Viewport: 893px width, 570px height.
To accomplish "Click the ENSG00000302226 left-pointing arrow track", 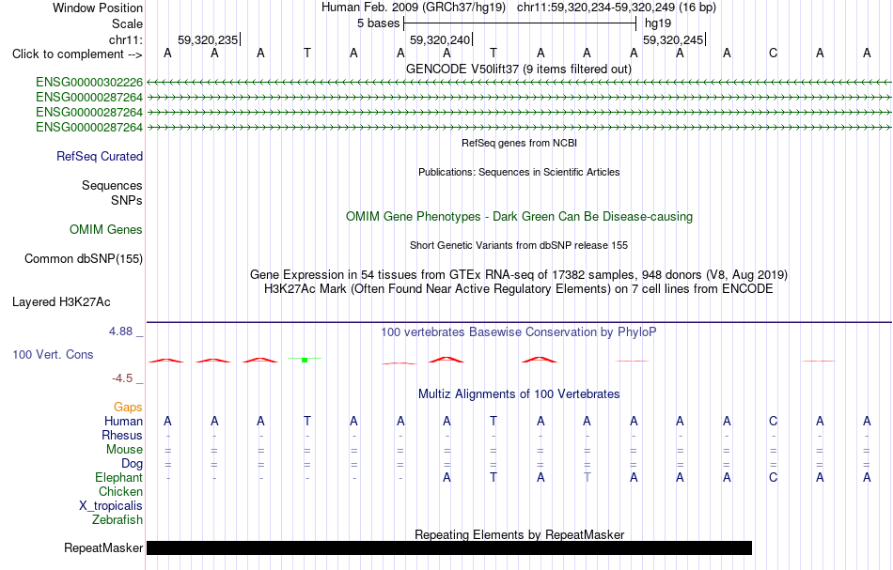I will coord(519,83).
